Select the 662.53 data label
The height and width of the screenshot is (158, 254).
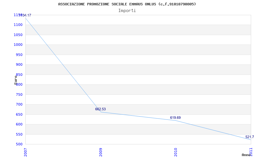tap(100, 109)
